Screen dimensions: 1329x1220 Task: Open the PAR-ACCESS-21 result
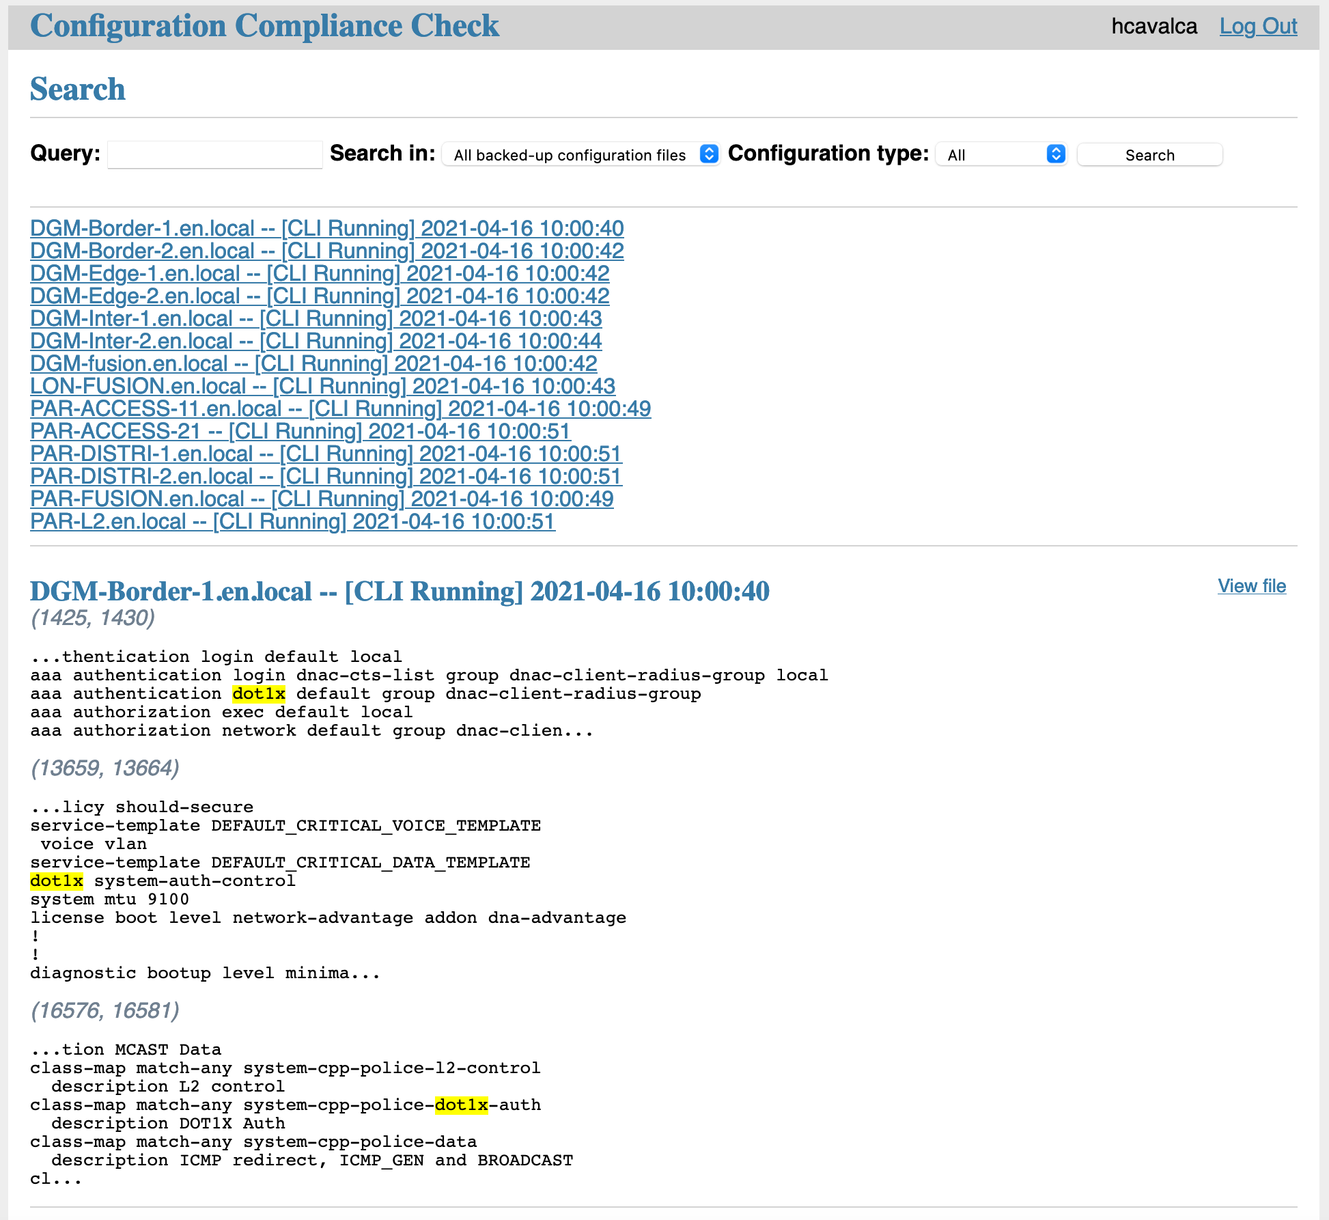300,431
